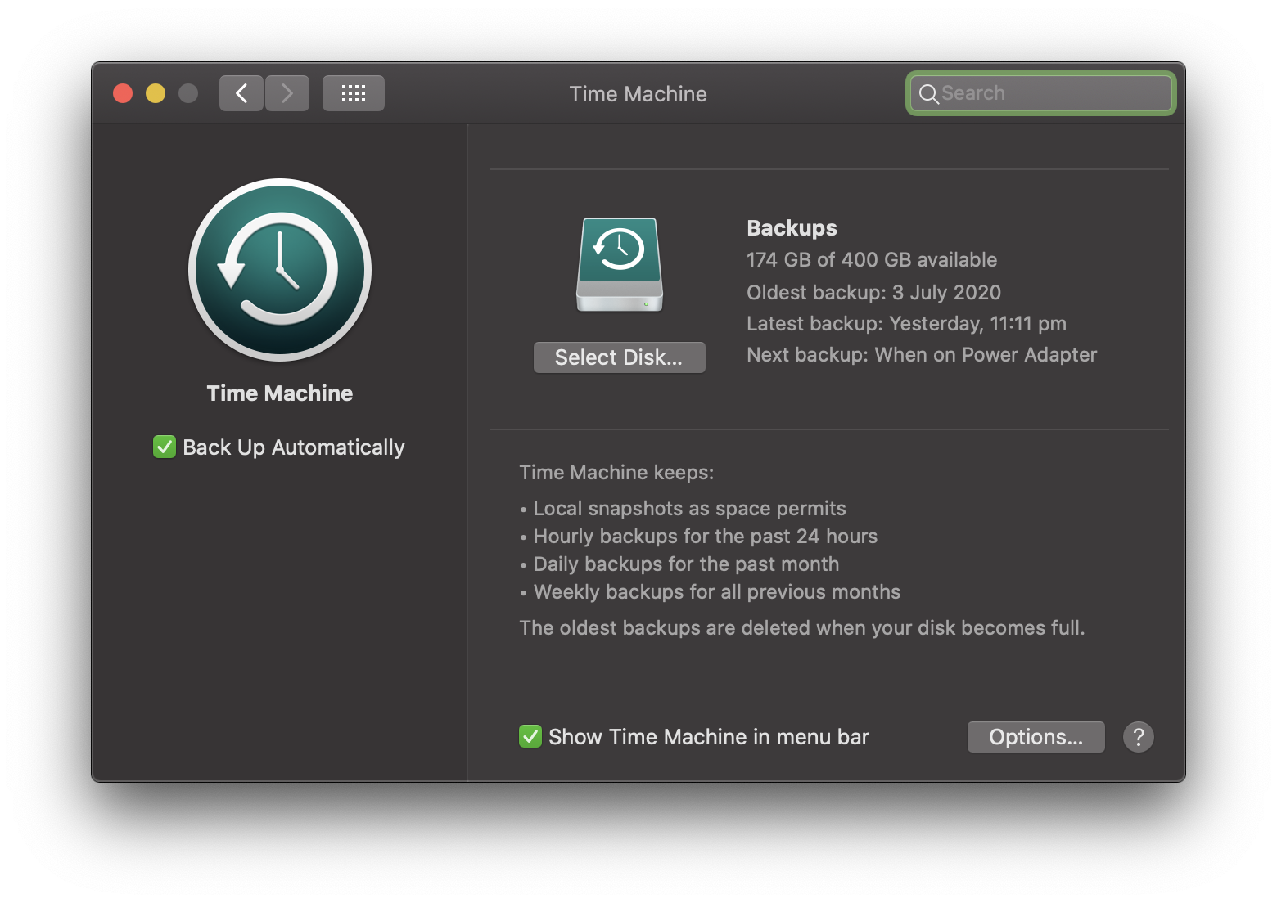The image size is (1277, 903).
Task: Click 'Time Machine keeps:' heading
Action: (x=616, y=473)
